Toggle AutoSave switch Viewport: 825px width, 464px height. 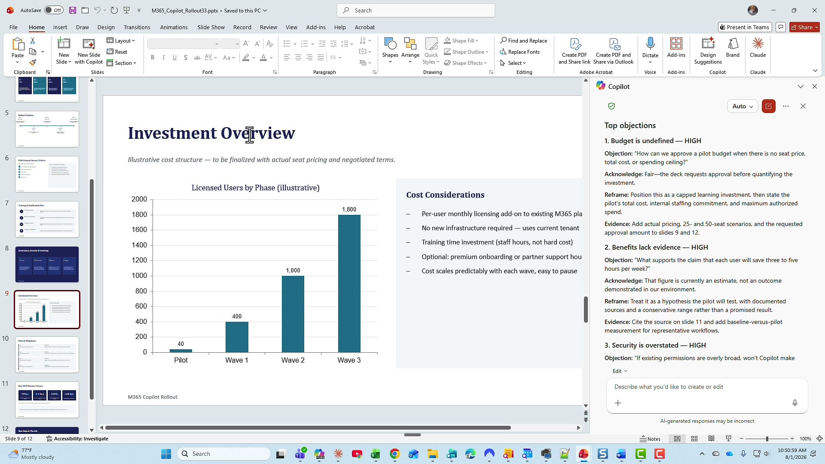(54, 10)
